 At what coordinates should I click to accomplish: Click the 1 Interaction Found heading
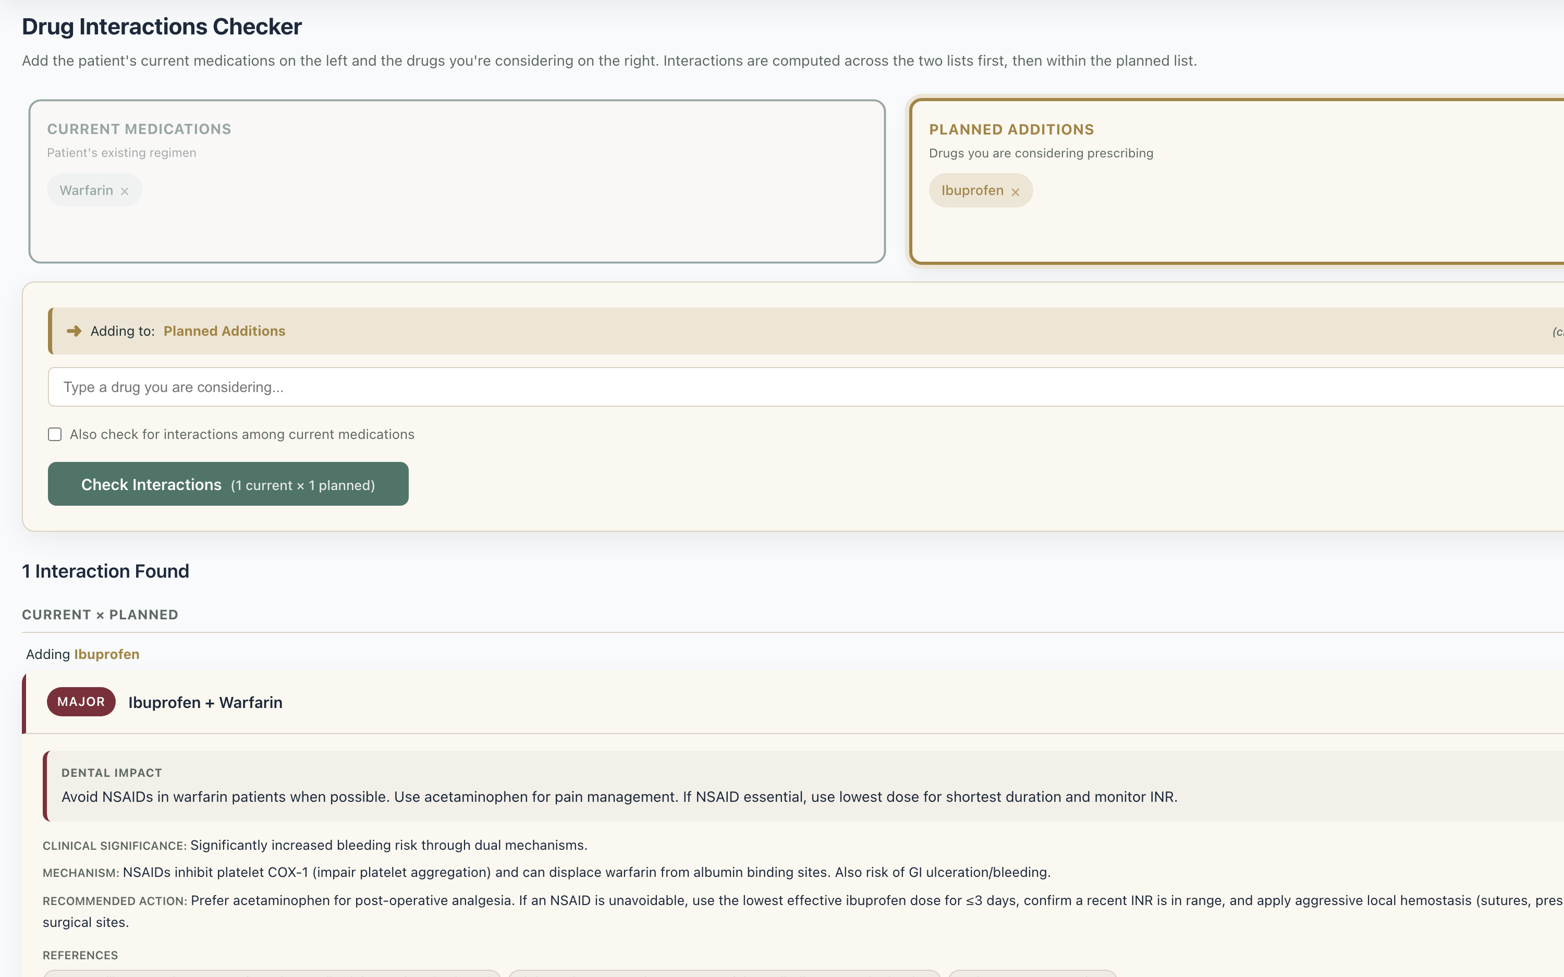tap(105, 571)
